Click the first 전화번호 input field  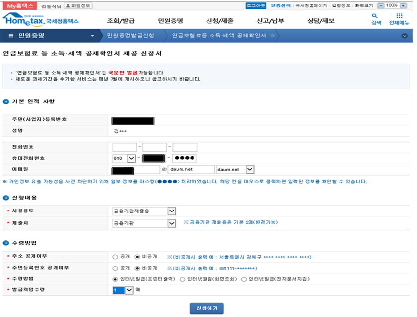124,147
